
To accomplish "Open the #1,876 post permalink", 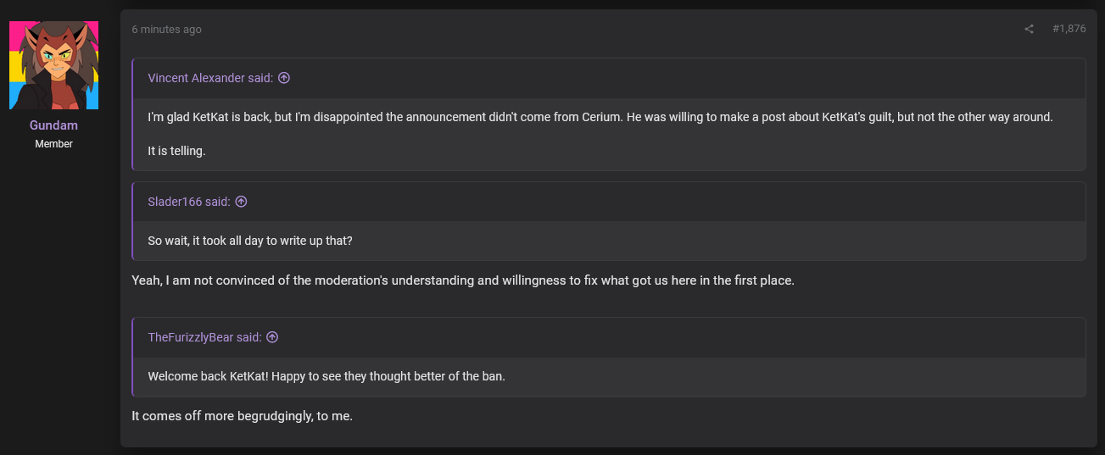I will tap(1069, 29).
